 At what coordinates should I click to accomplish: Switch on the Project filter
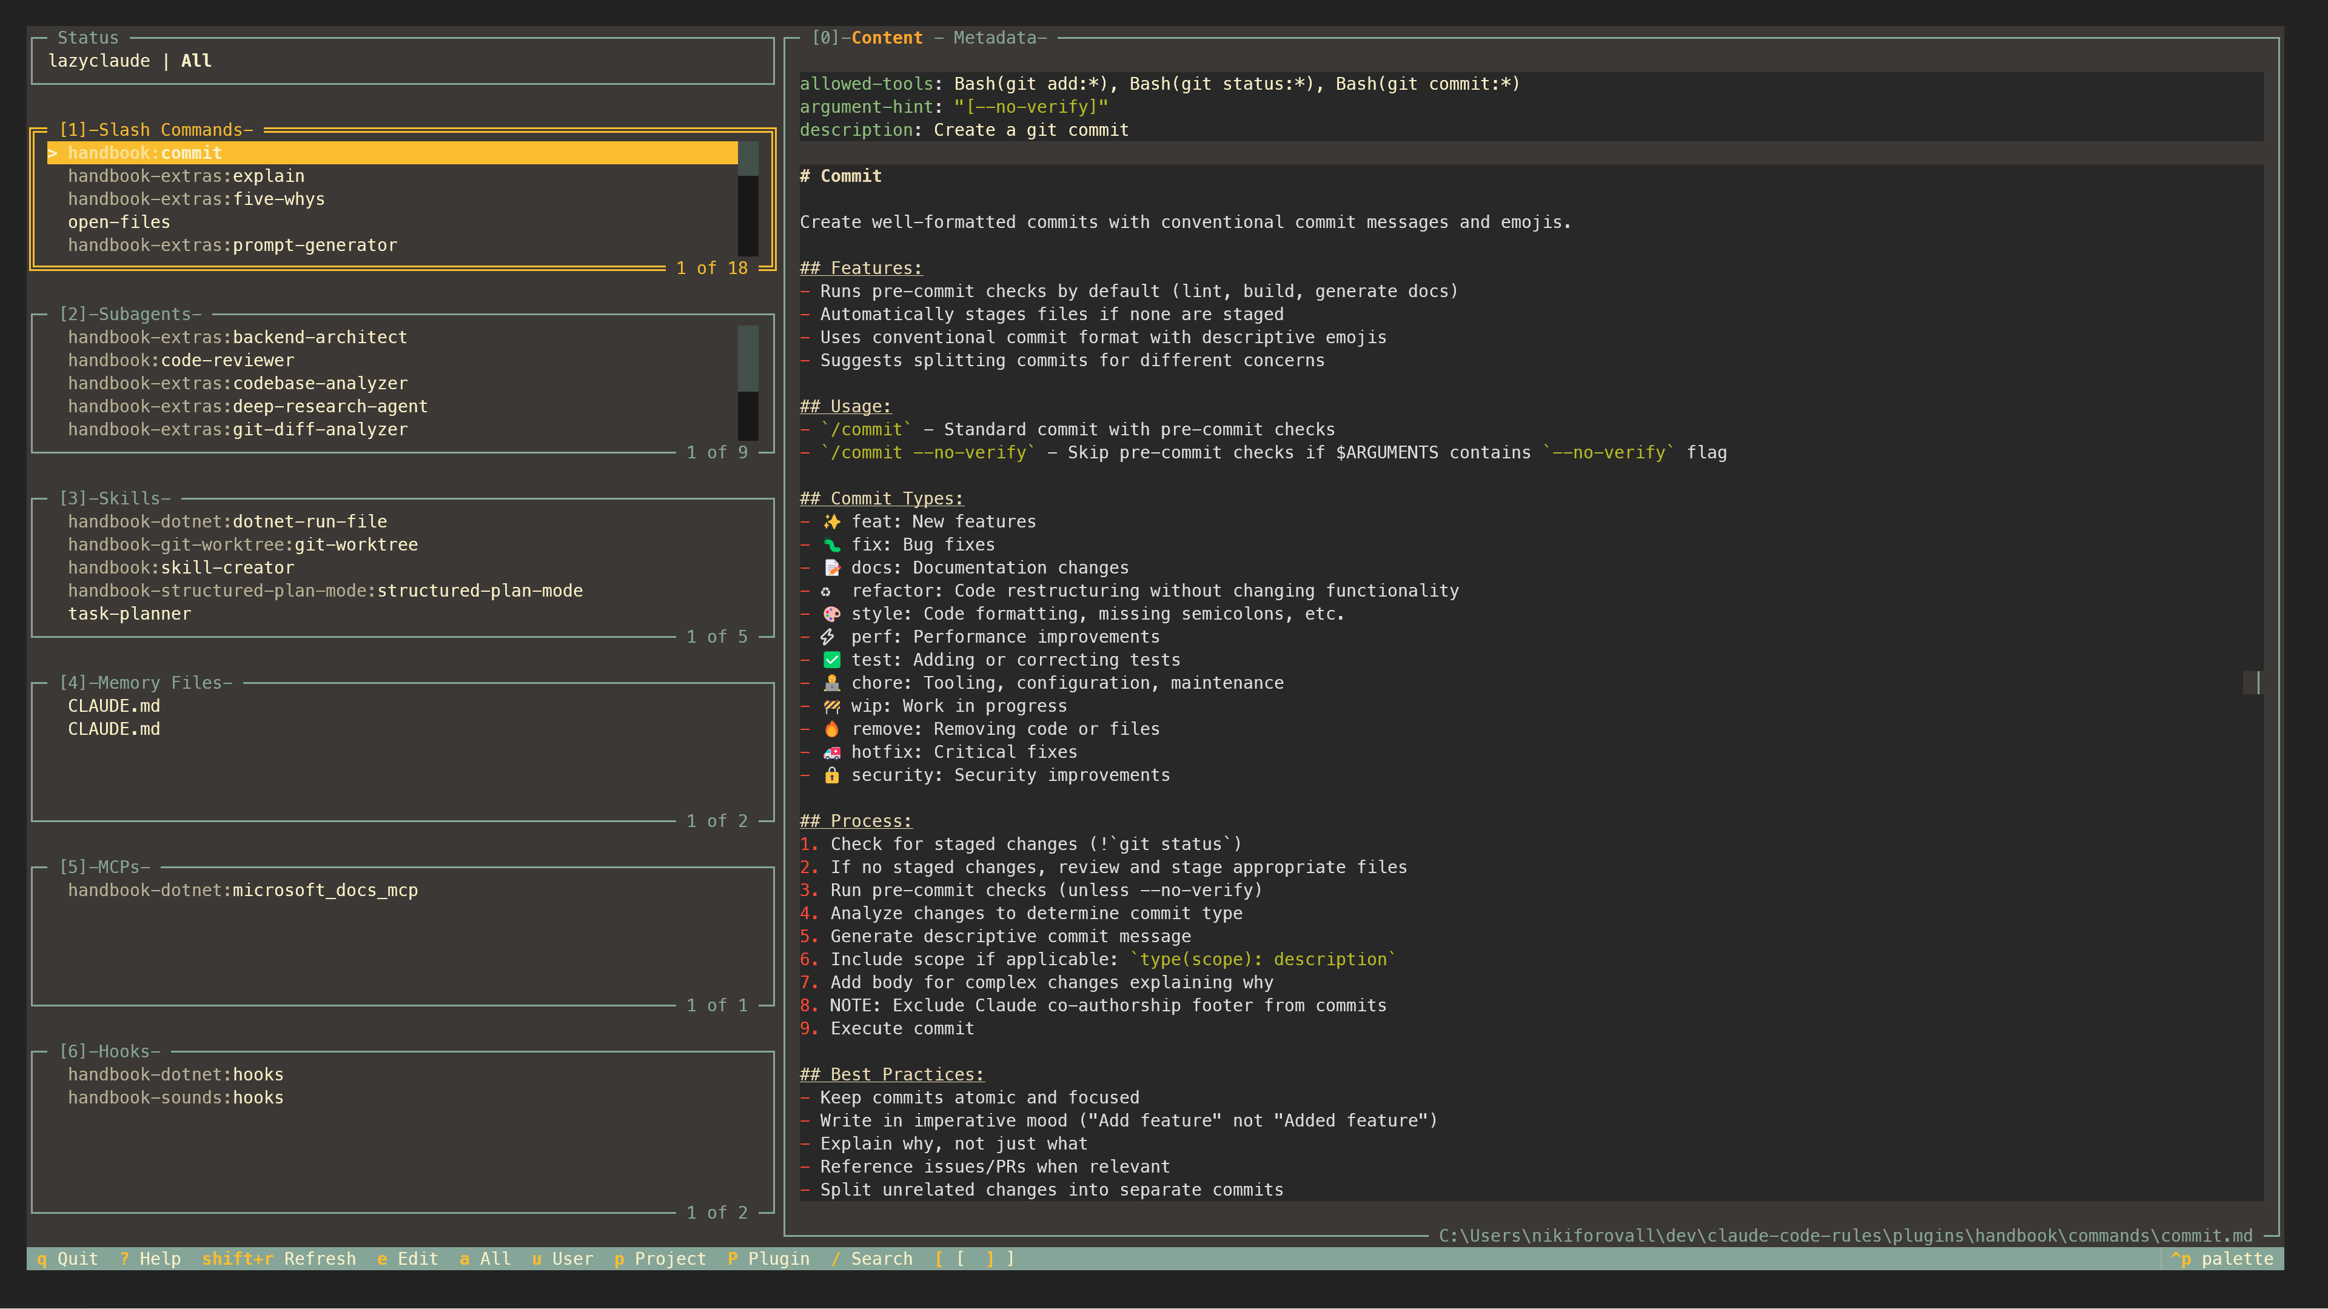point(660,1259)
